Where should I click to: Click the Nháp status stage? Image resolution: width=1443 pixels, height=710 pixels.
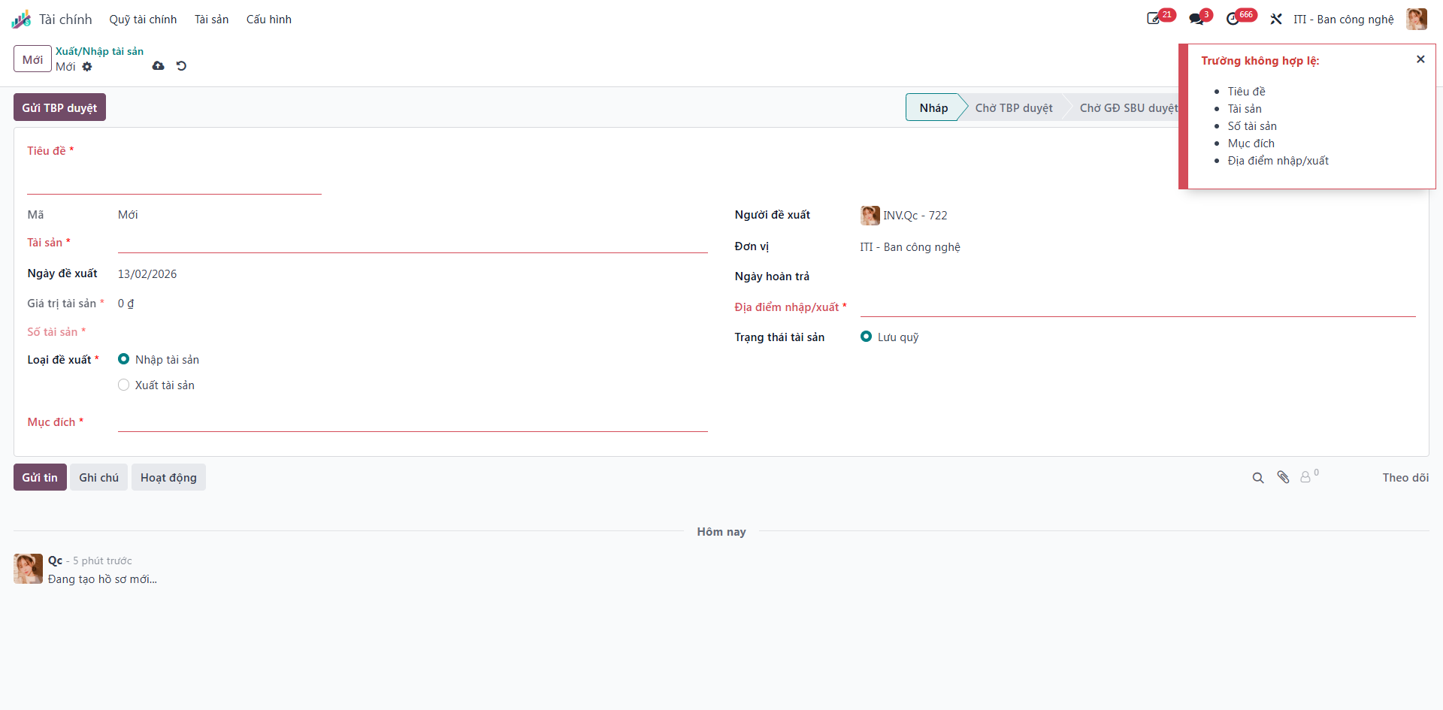[933, 107]
